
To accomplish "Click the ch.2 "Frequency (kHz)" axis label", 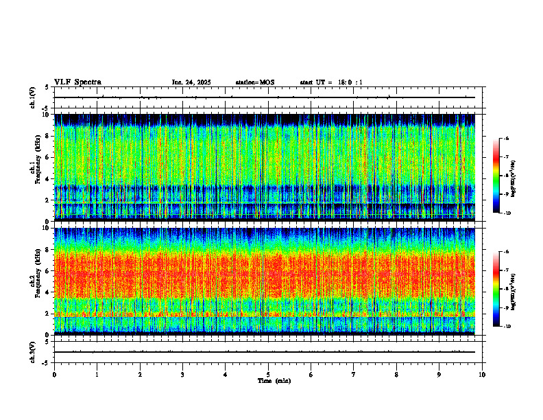I will click(38, 273).
